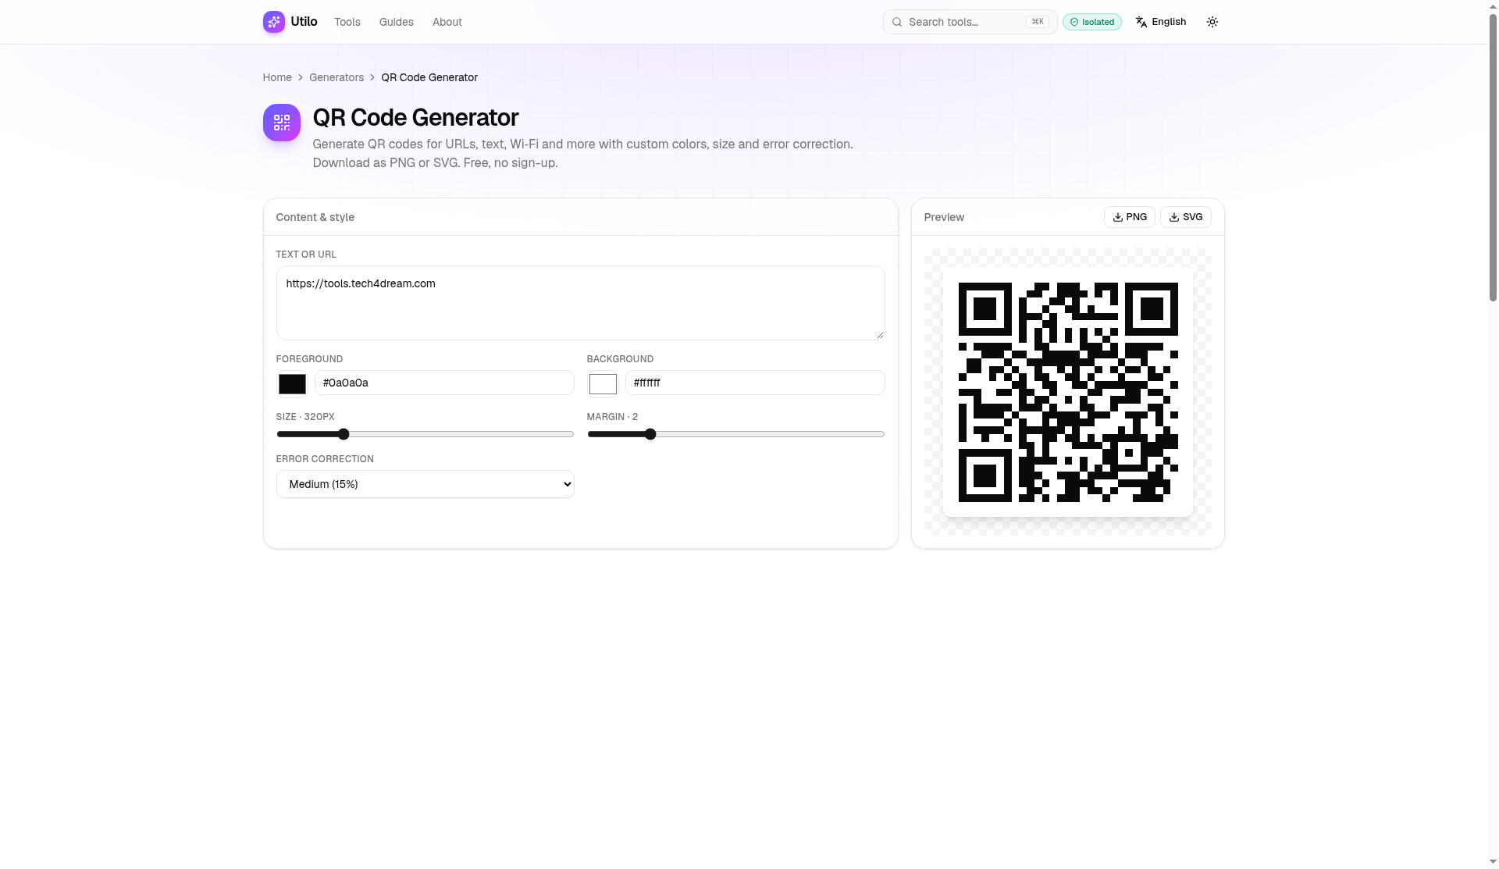Screen dimensions: 1499x869
Task: Click the QR Code Generator breadcrumb text
Action: [x=429, y=77]
